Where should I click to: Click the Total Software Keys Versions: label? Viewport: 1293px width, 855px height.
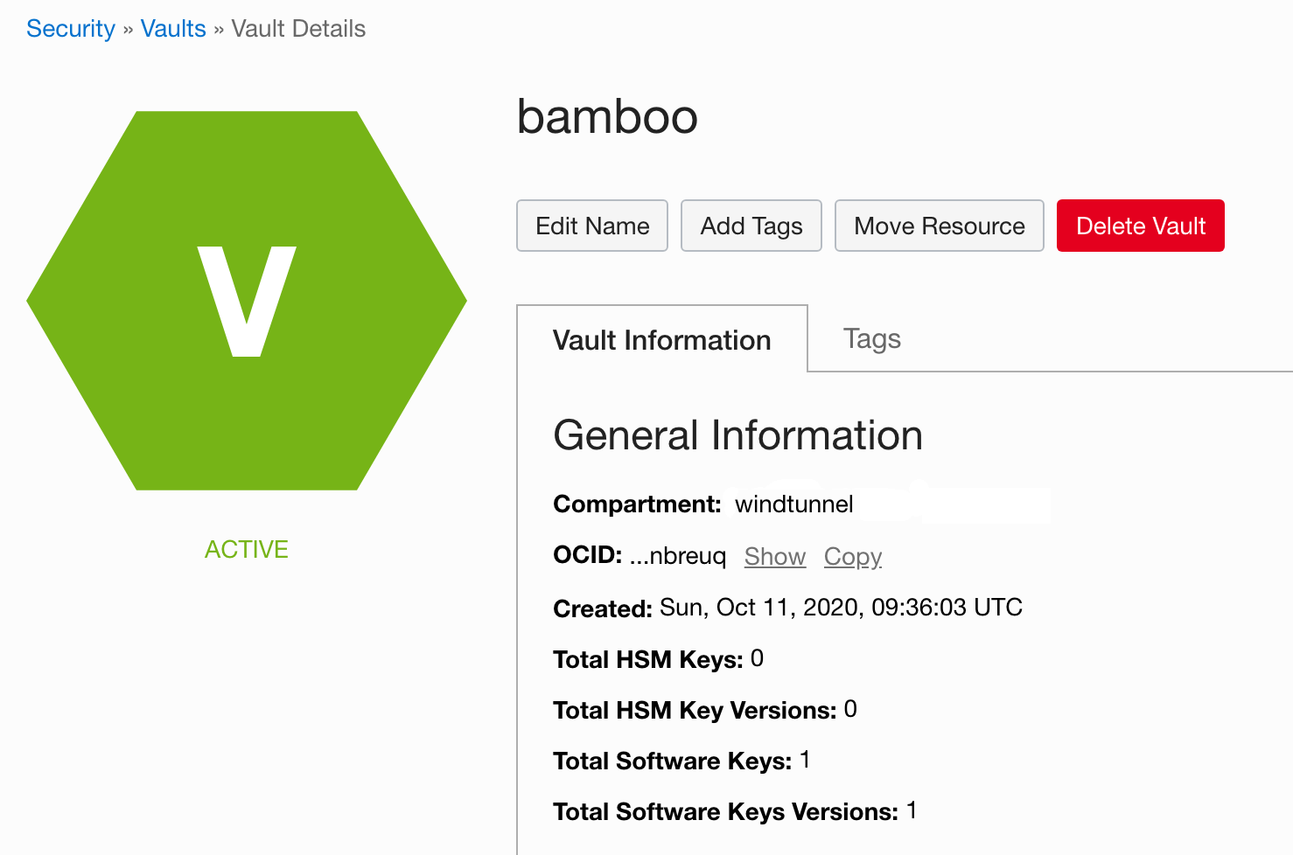pyautogui.click(x=726, y=811)
